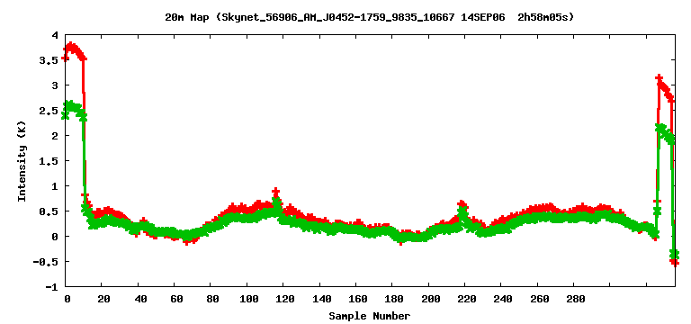Click the "Intensity (K)" y-axis label

click(x=22, y=161)
